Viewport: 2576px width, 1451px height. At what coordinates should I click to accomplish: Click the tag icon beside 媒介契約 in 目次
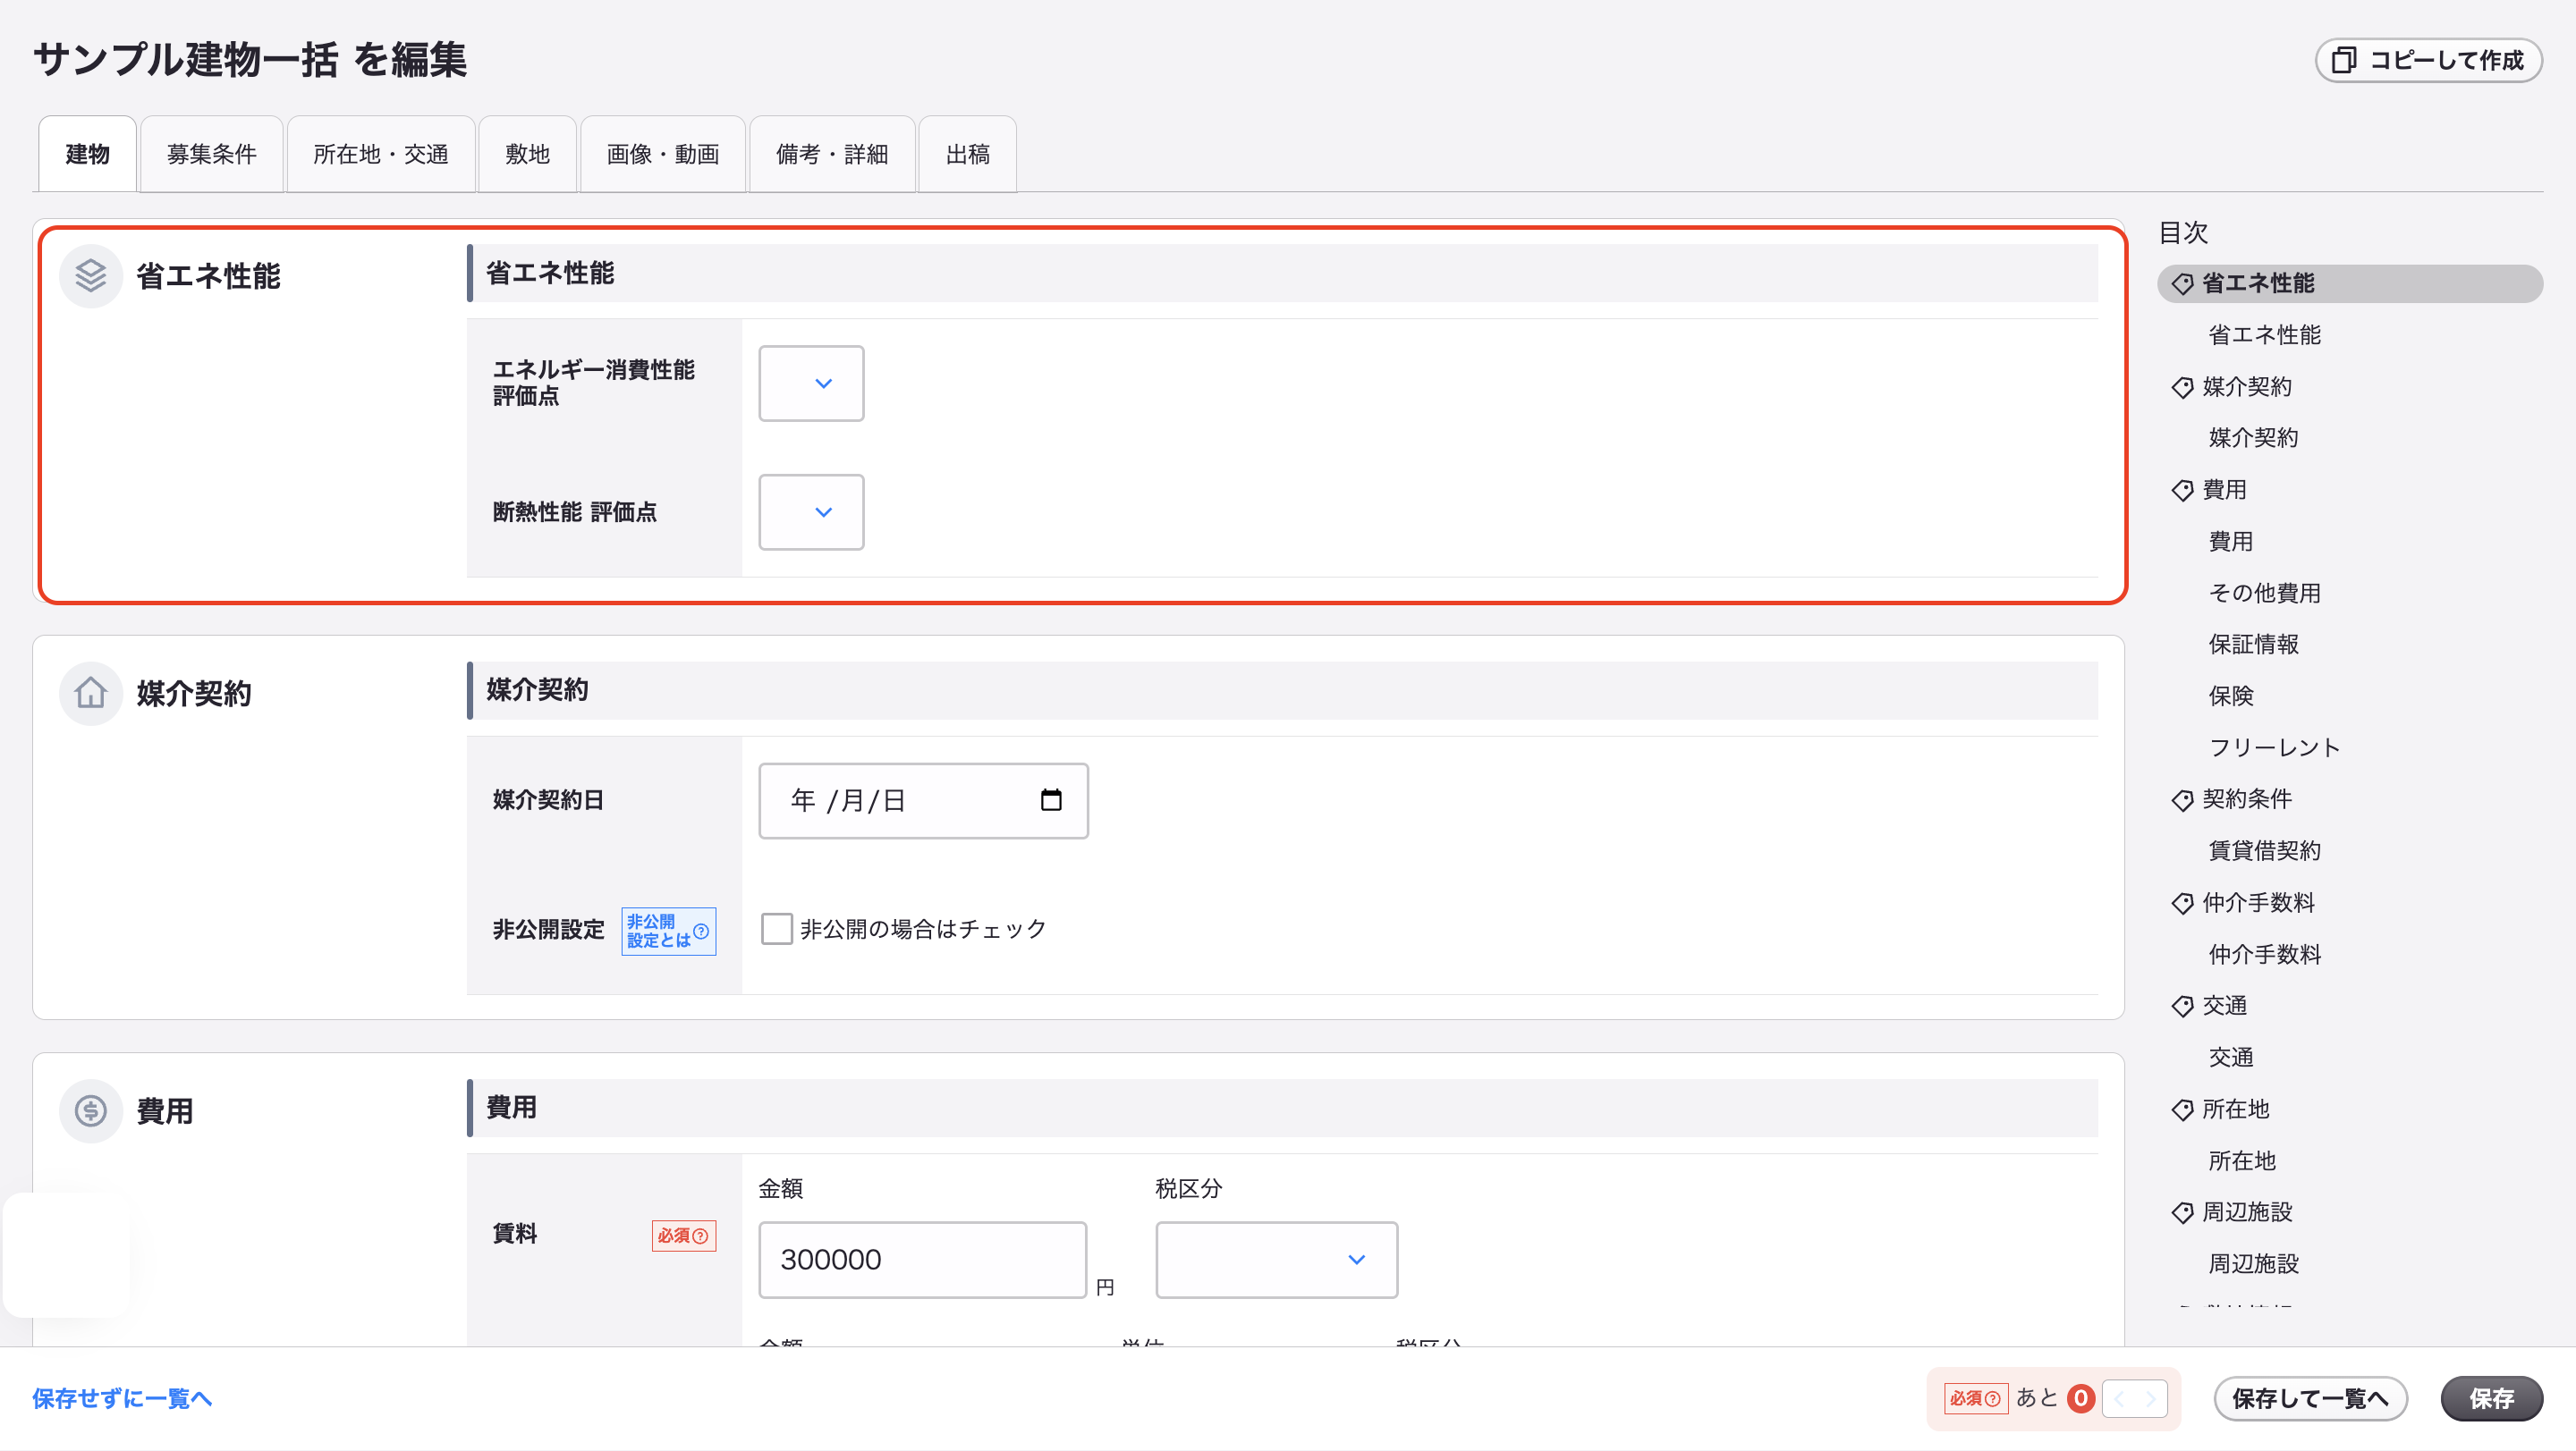click(x=2182, y=387)
